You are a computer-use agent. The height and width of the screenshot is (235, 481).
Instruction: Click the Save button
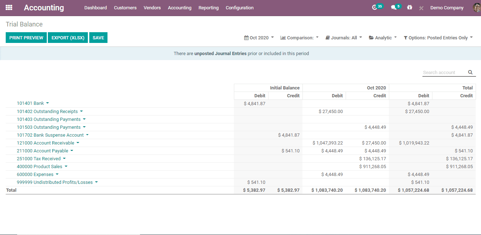click(98, 38)
